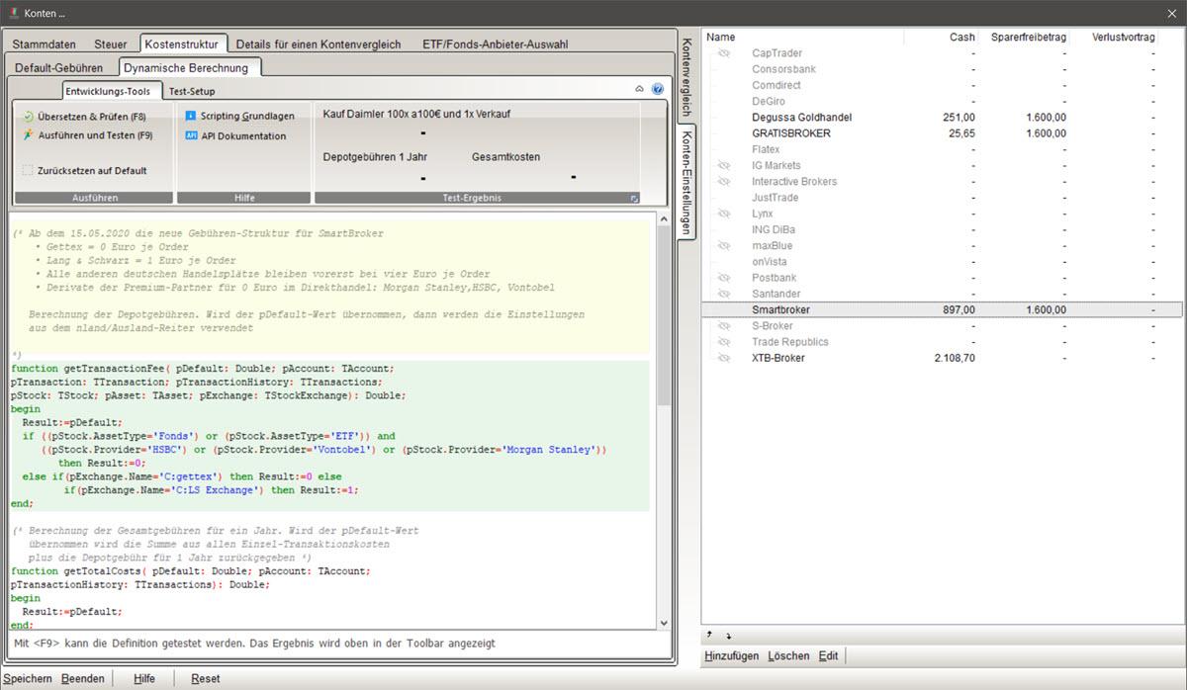Click the Edit button below accounts list
Viewport: 1187px width, 690px height.
point(828,656)
